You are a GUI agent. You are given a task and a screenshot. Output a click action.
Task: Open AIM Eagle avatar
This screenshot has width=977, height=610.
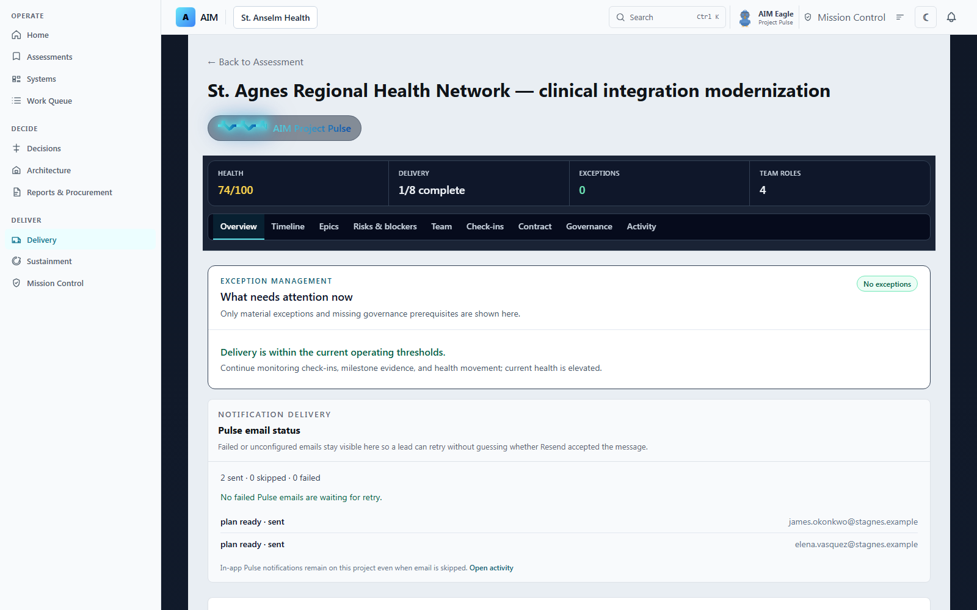click(x=745, y=18)
